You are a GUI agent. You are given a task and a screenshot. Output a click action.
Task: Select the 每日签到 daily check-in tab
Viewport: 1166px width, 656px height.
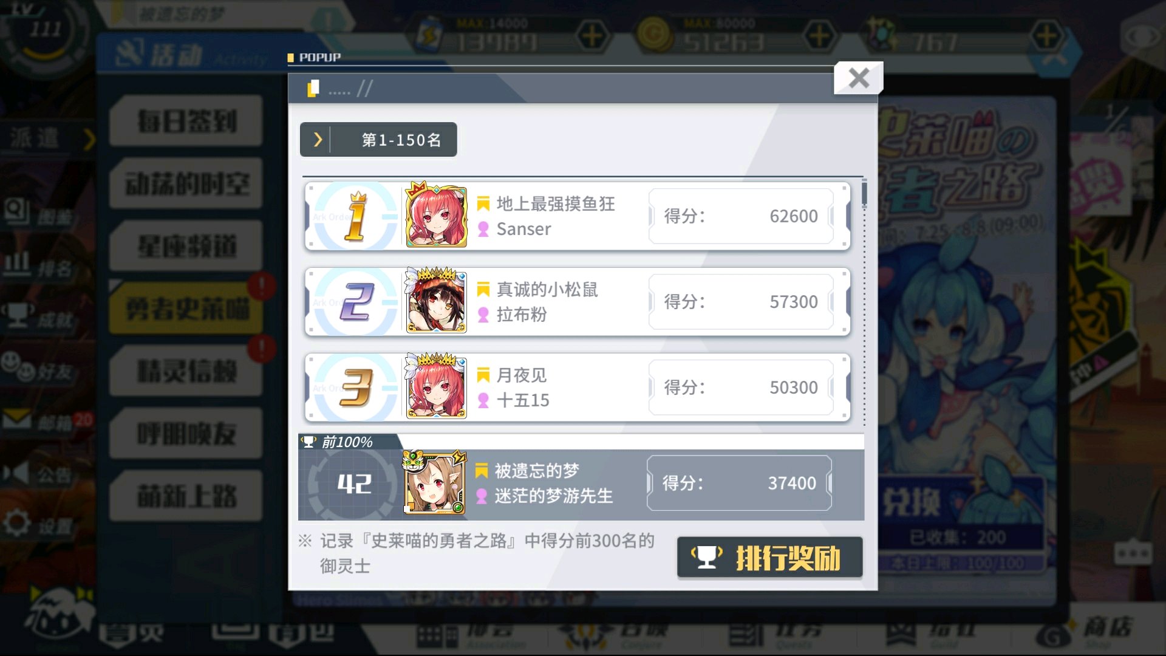[186, 121]
